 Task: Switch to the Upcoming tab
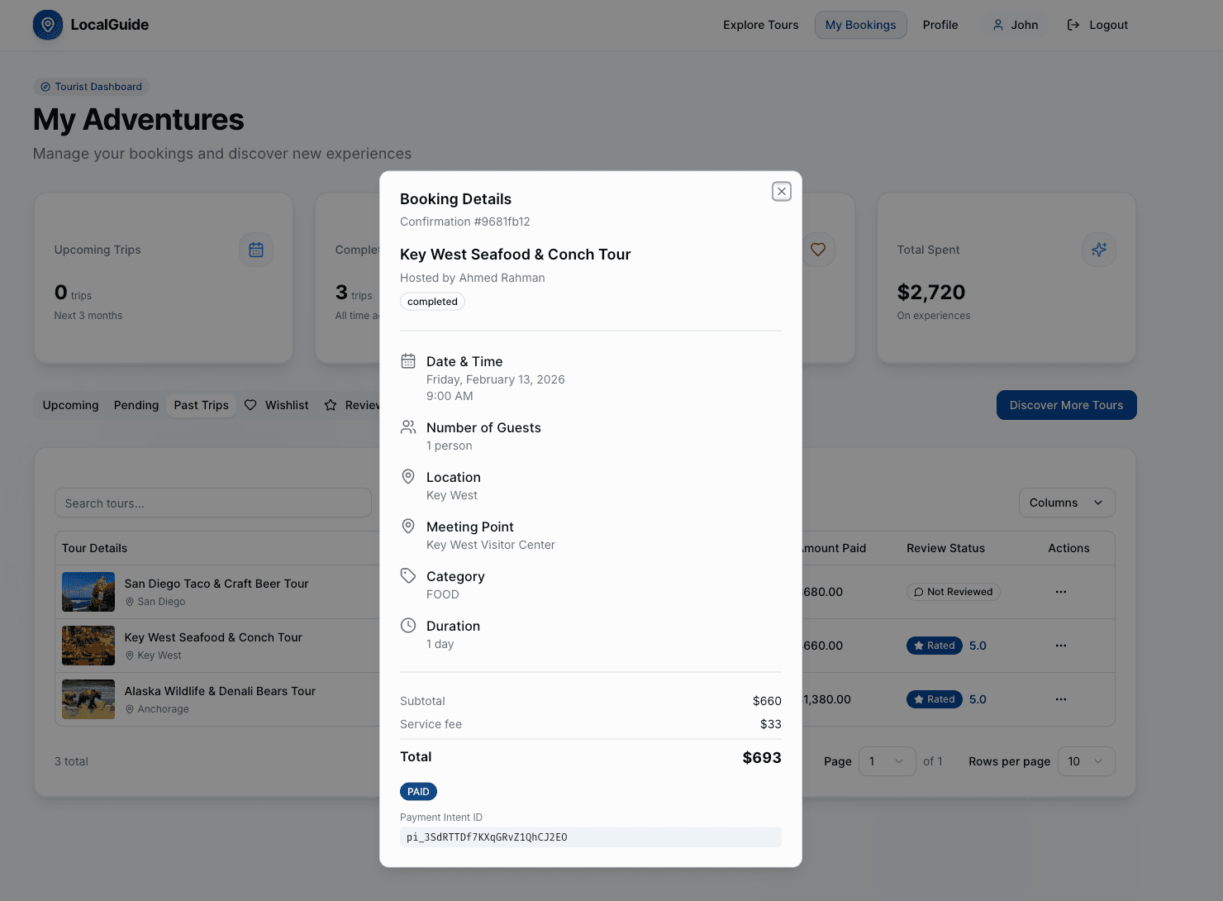[x=70, y=405]
